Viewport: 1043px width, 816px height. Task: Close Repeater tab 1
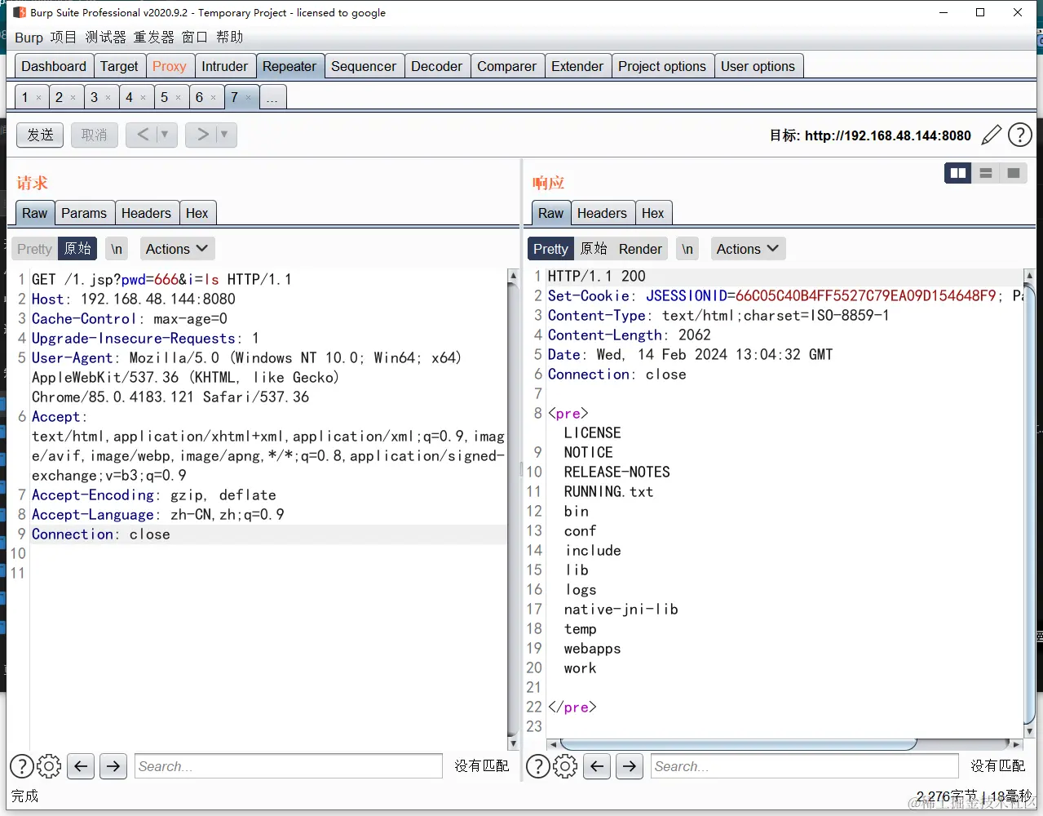(x=38, y=98)
